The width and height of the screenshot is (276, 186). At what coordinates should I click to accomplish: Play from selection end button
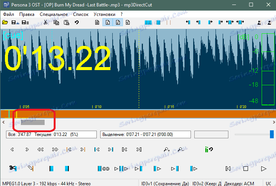click(194, 169)
